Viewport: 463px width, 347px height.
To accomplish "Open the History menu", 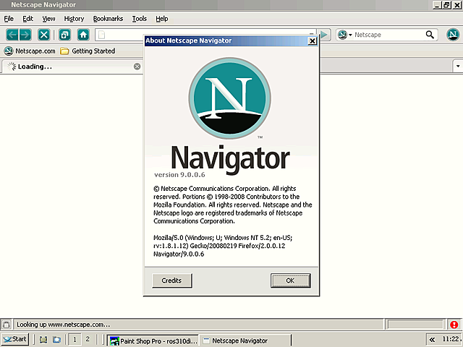I will click(74, 19).
